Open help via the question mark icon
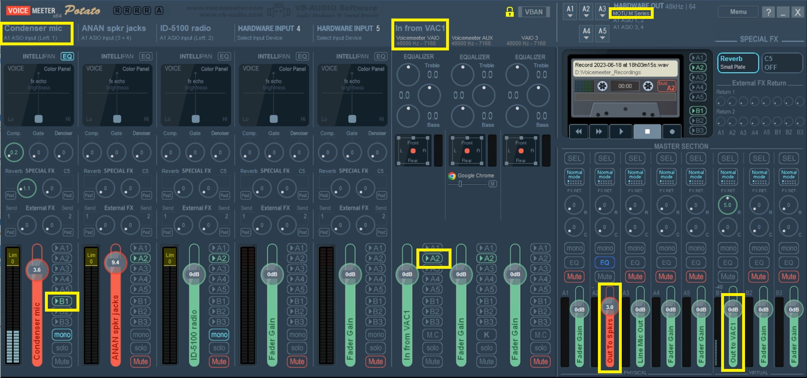Viewport: 807px width, 378px height. pos(768,12)
